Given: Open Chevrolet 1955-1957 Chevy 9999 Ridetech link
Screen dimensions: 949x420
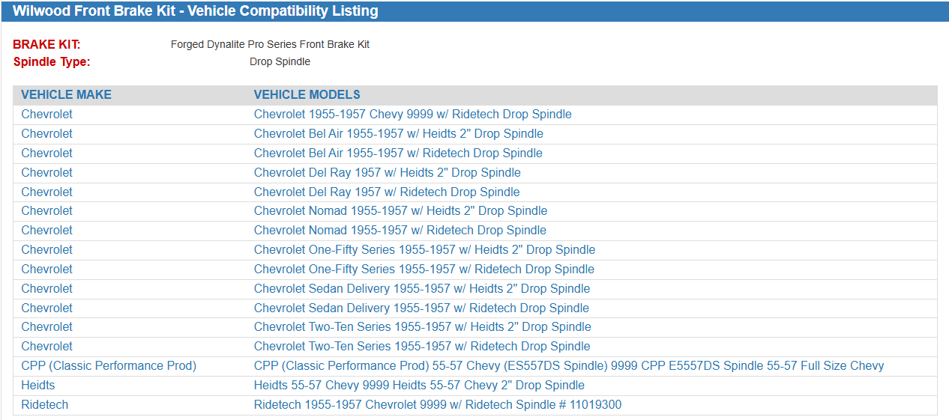Looking at the screenshot, I should (x=412, y=115).
